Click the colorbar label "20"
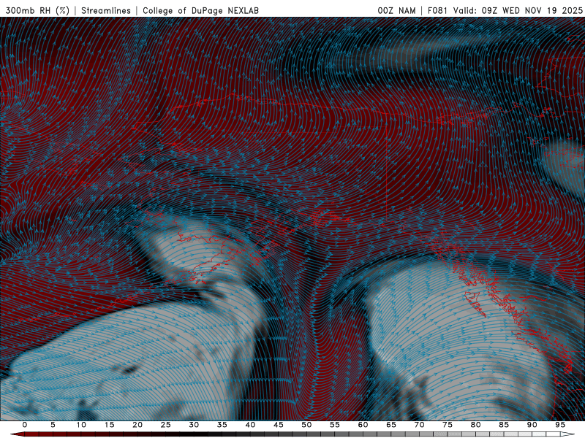The height and width of the screenshot is (438, 585). click(137, 425)
